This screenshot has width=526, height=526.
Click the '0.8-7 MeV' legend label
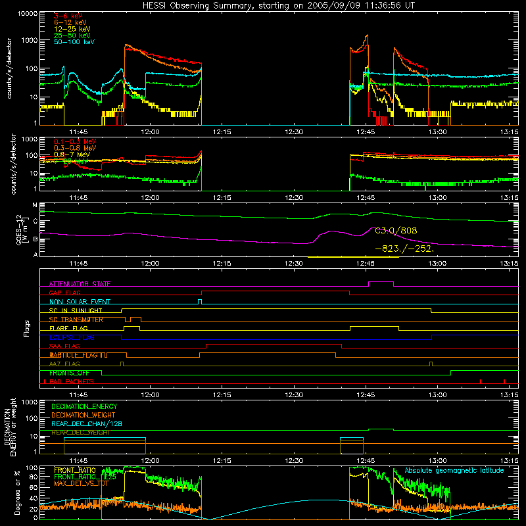[x=72, y=155]
